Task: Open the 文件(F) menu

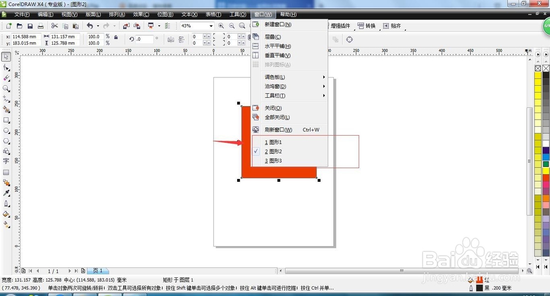Action: click(x=22, y=14)
